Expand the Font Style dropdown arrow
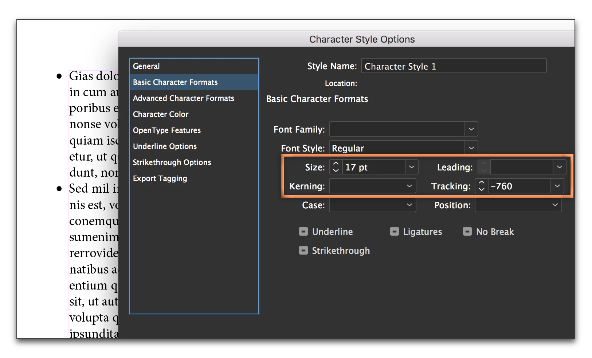Screen dimensions: 592x358 471,148
